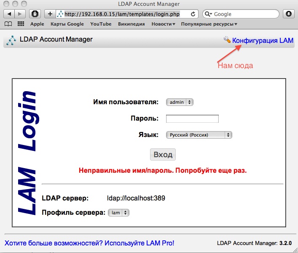The width and height of the screenshot is (298, 253).
Task: Click the Add bookmark plus button
Action: [x=50, y=14]
